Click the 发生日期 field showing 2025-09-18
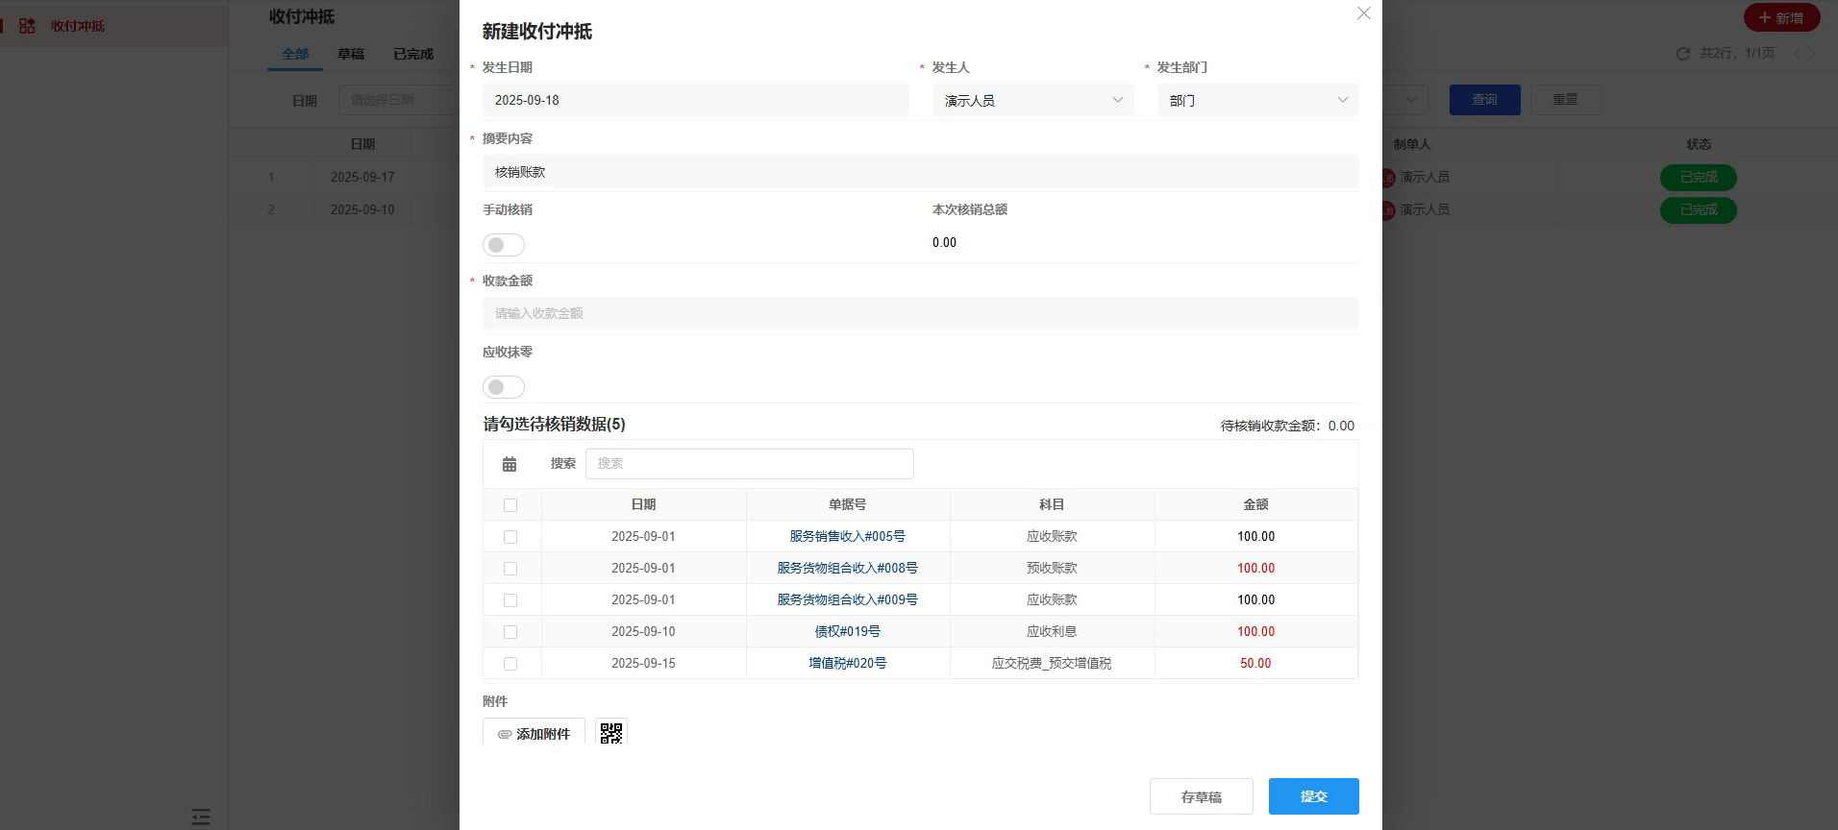 pos(695,100)
